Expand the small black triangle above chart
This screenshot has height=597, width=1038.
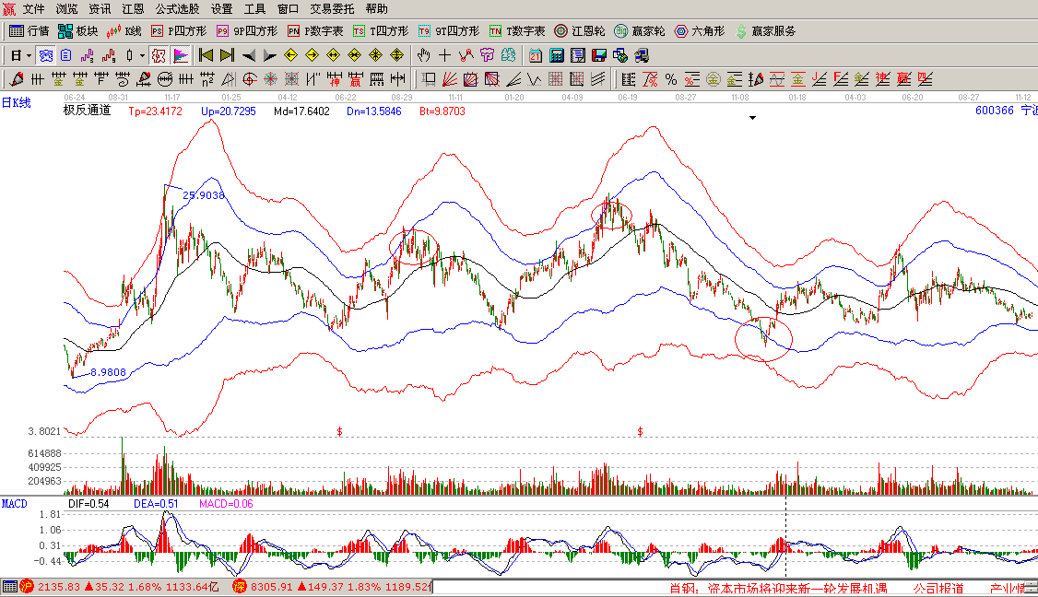click(753, 118)
